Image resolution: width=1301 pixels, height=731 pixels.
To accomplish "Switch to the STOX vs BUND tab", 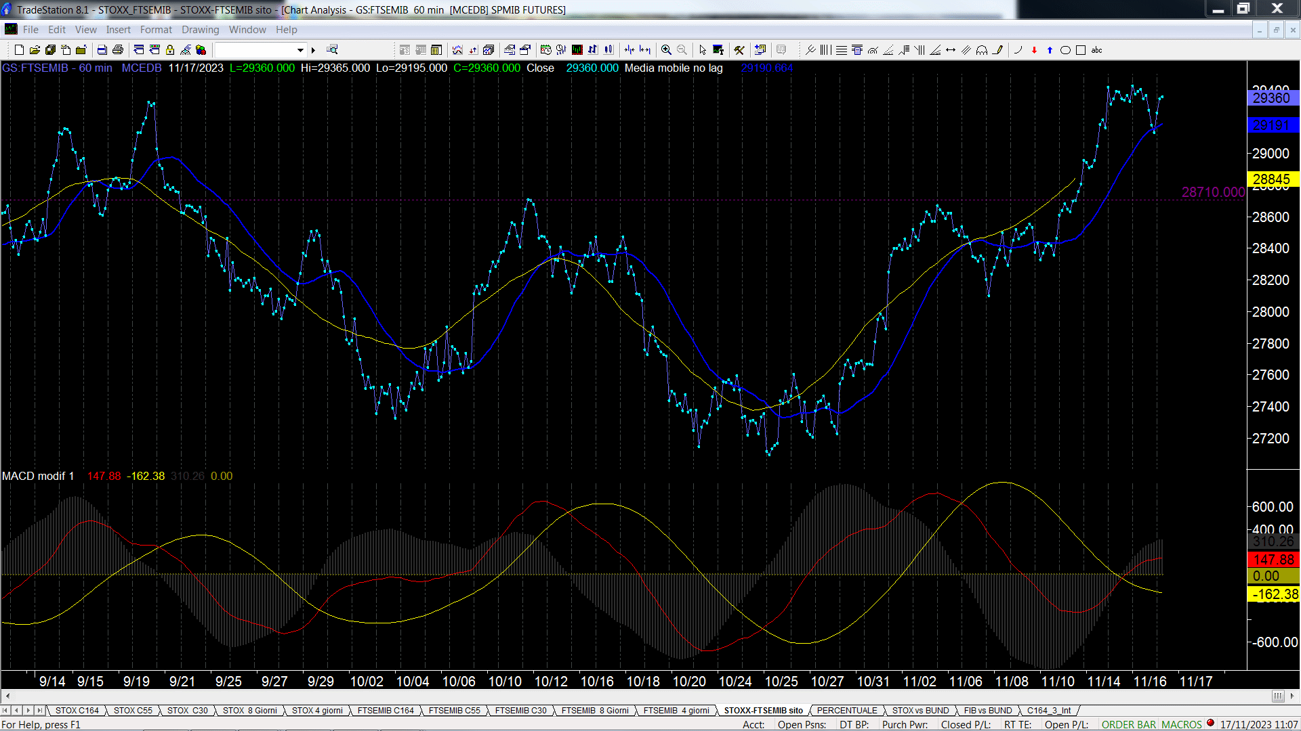I will (x=920, y=710).
